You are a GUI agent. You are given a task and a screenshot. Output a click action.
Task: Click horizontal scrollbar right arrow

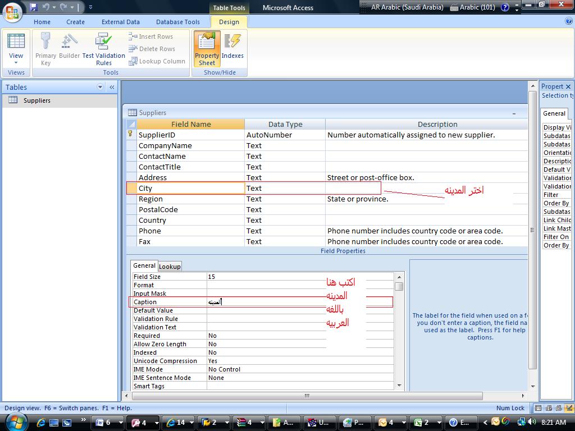pos(523,396)
